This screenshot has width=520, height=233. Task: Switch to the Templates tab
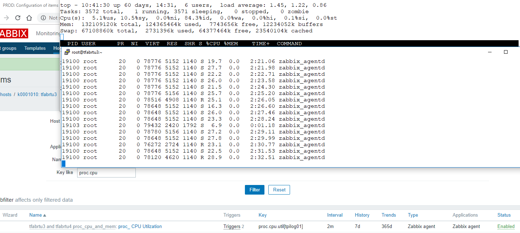pyautogui.click(x=35, y=48)
